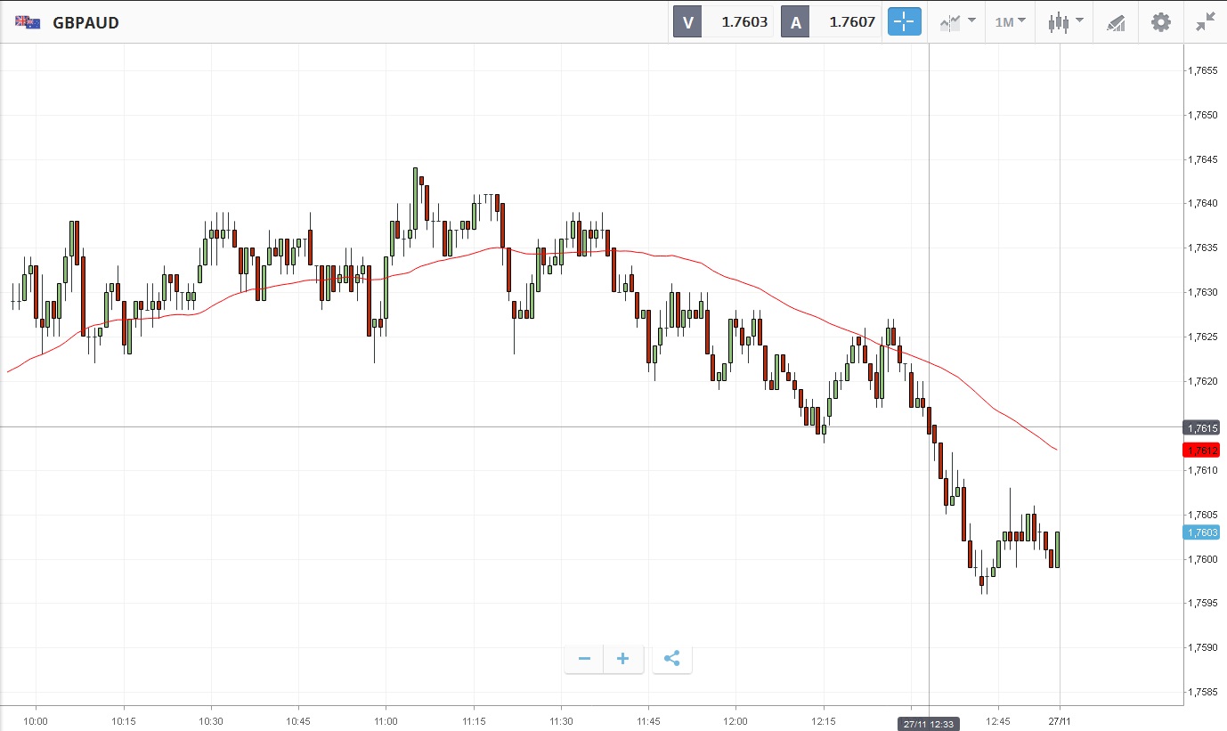
Task: Click the GBPAUD symbol title
Action: [x=85, y=22]
